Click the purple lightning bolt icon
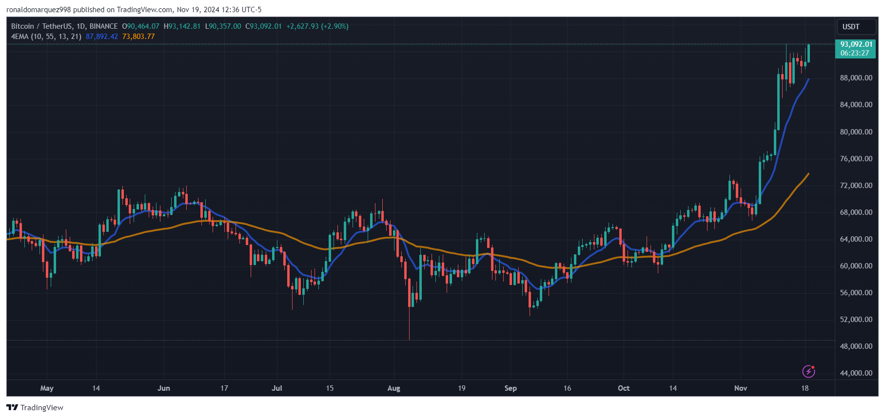885x418 pixels. pyautogui.click(x=808, y=371)
